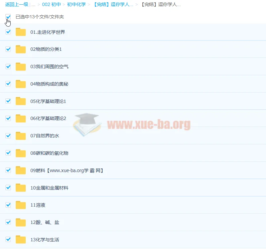Disable checkbox for 09燃料 folder row
The image size is (266, 250).
(x=8, y=170)
